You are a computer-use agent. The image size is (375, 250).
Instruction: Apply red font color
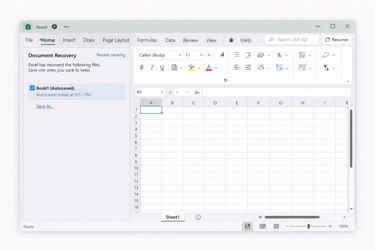coord(209,68)
